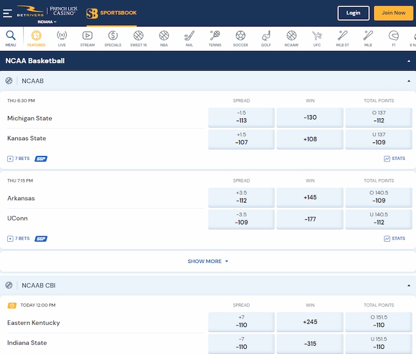Click the Login button
416x354 pixels.
point(354,13)
